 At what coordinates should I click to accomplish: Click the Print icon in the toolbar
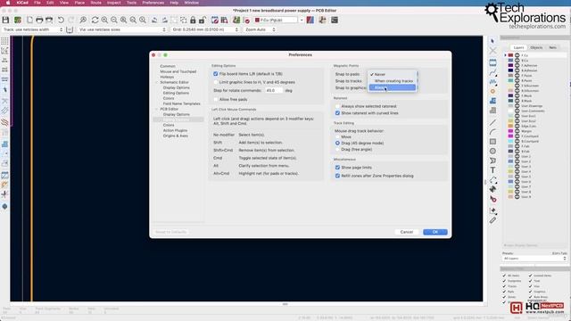click(x=39, y=20)
